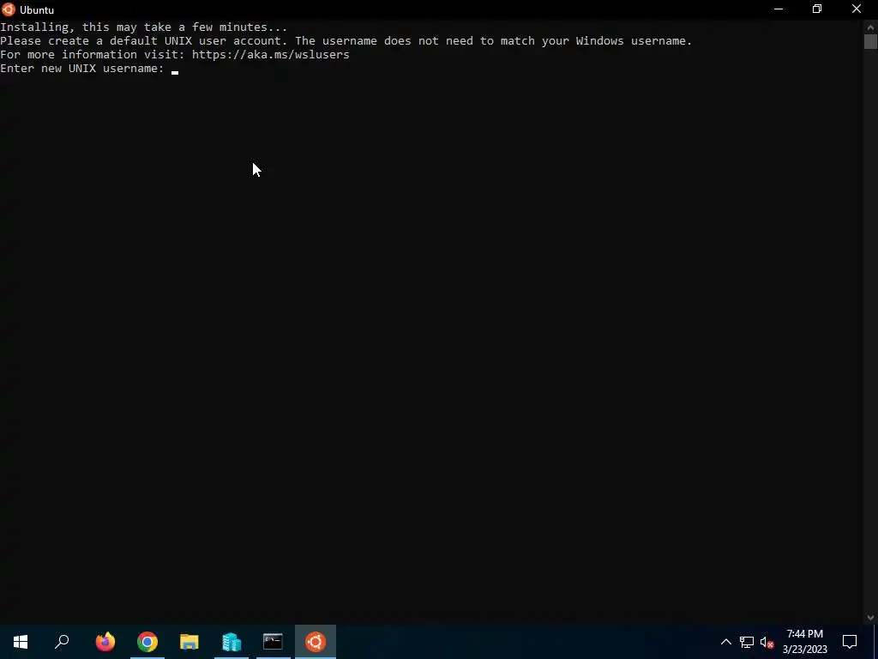
Task: Open taskbar search magnifier
Action: coord(62,642)
